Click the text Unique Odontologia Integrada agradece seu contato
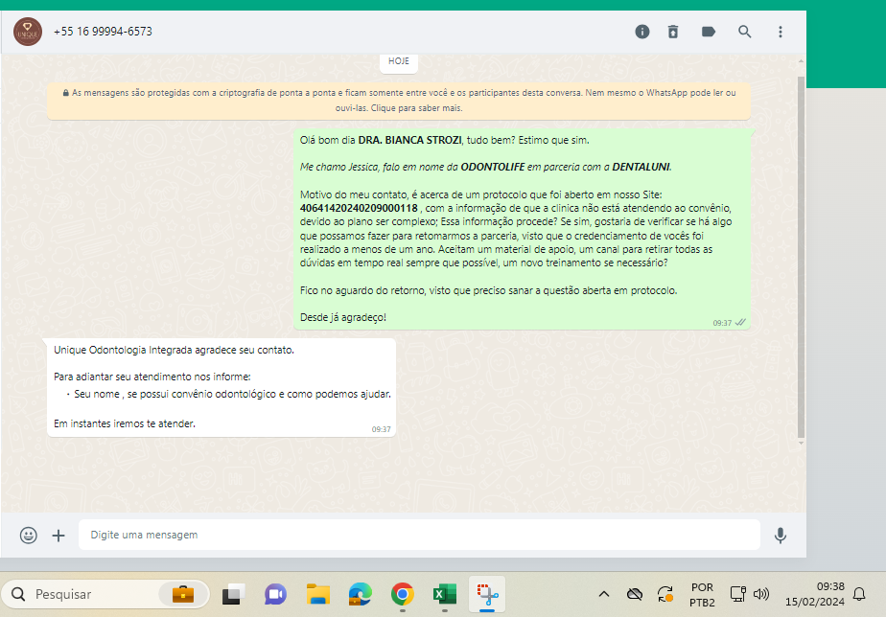 [175, 350]
